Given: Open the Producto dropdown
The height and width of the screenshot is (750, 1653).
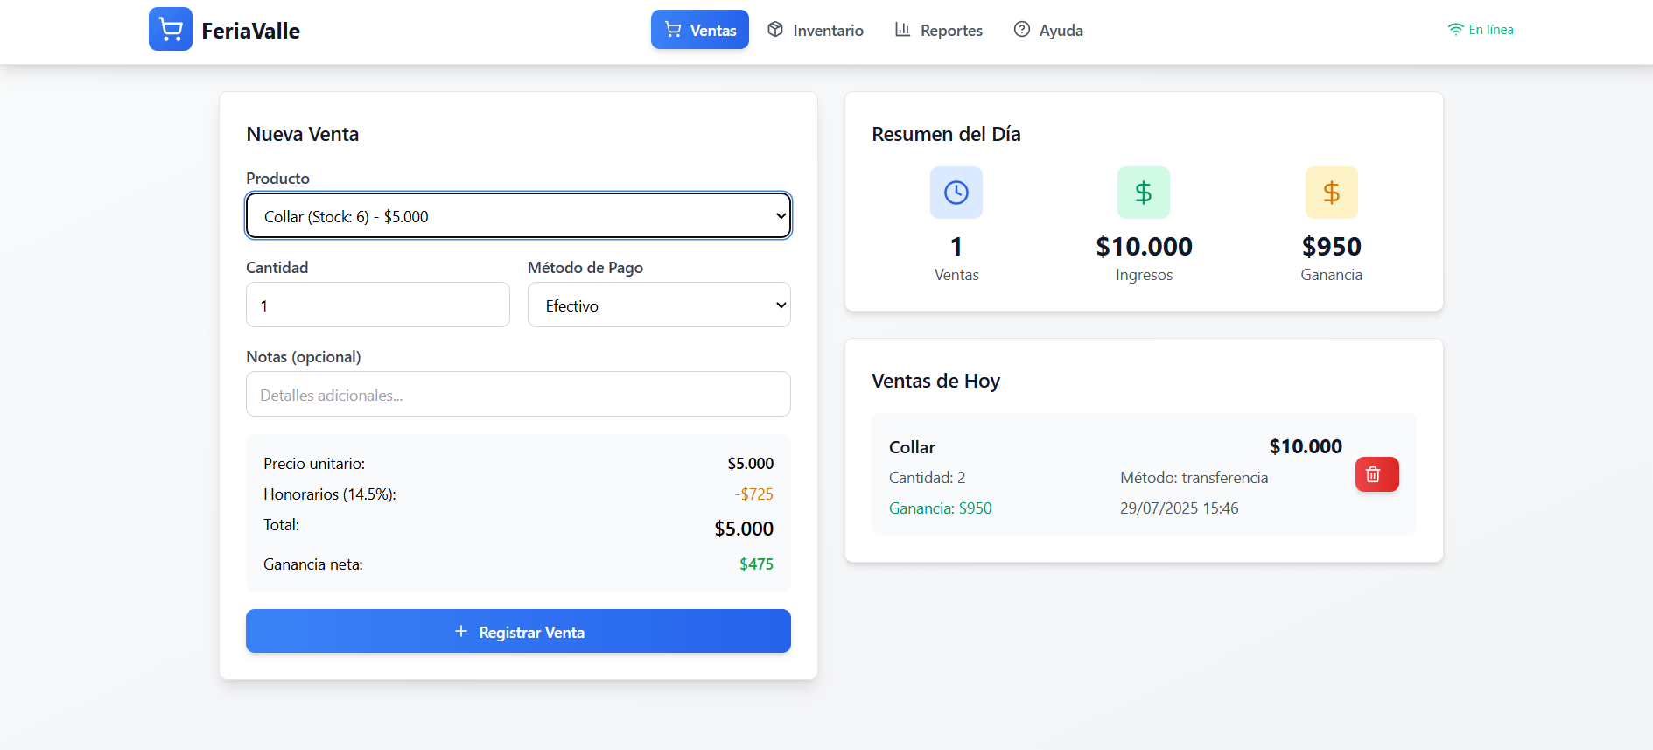Looking at the screenshot, I should [x=518, y=216].
